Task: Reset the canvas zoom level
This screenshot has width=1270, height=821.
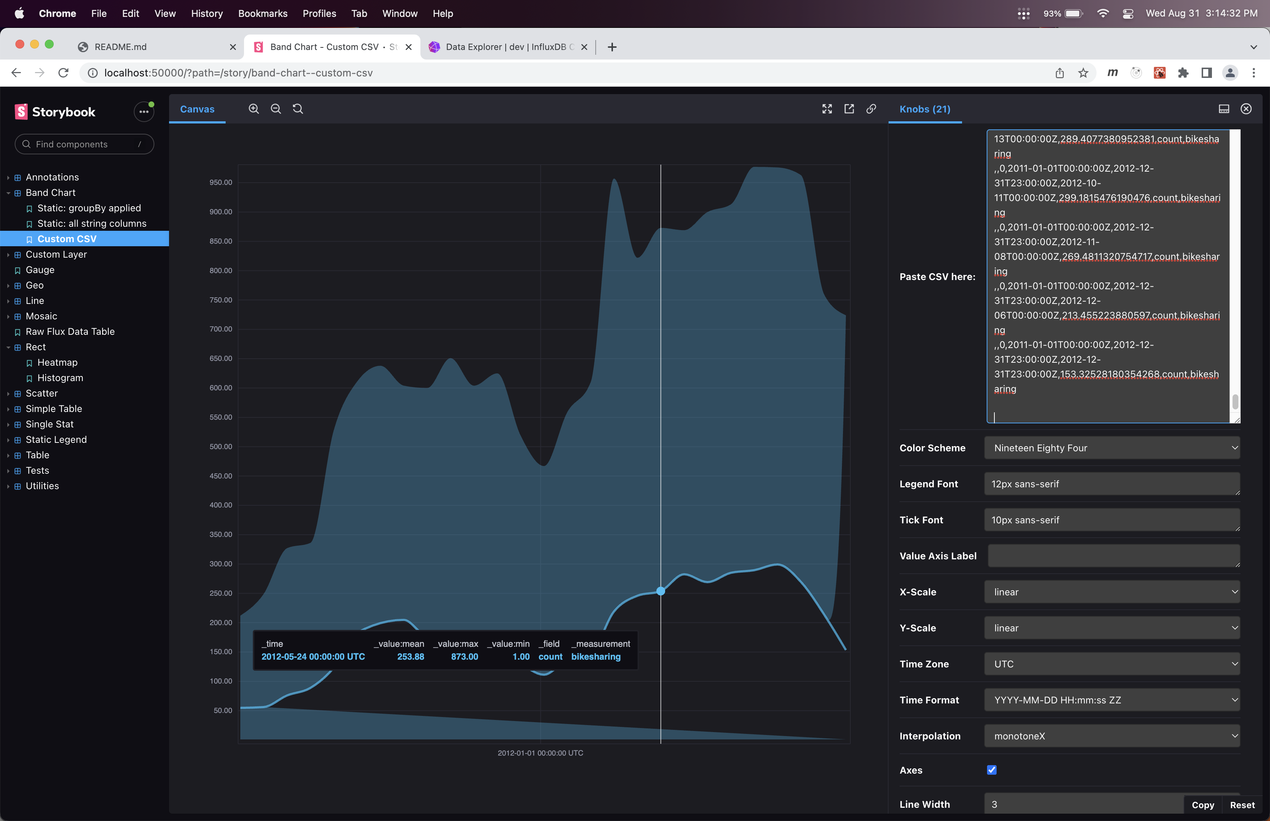Action: click(x=298, y=108)
